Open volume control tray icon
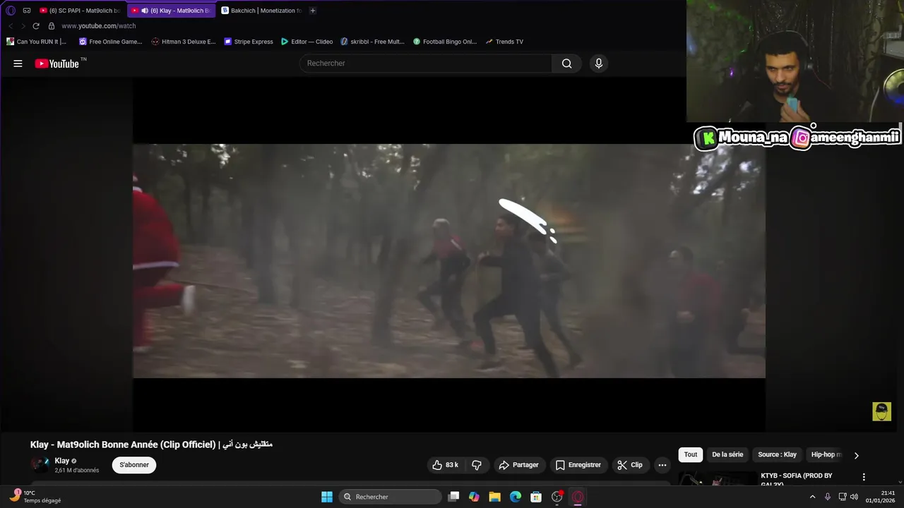The width and height of the screenshot is (904, 508). 854,497
